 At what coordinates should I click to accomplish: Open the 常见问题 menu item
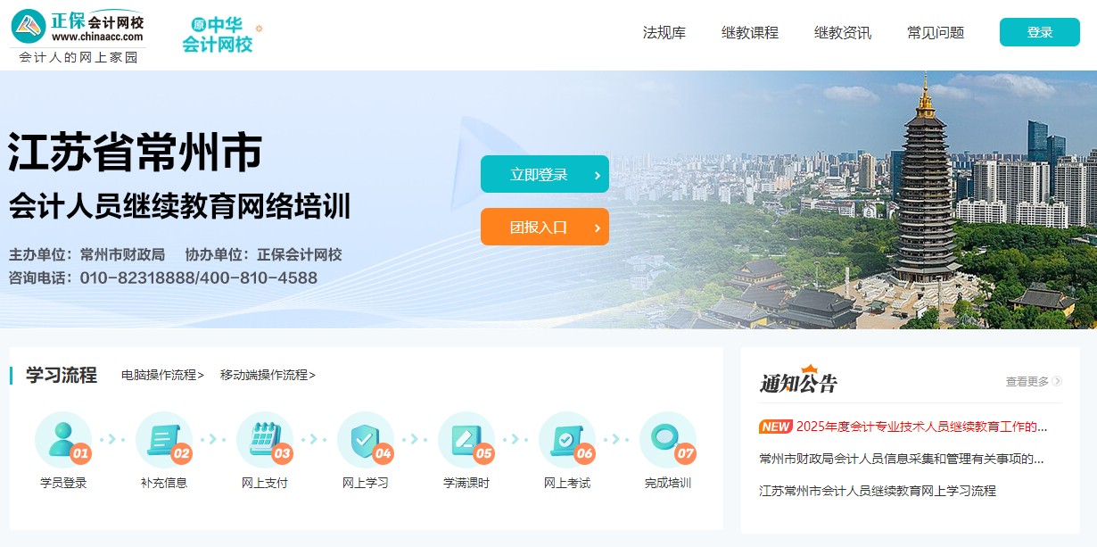pos(936,33)
